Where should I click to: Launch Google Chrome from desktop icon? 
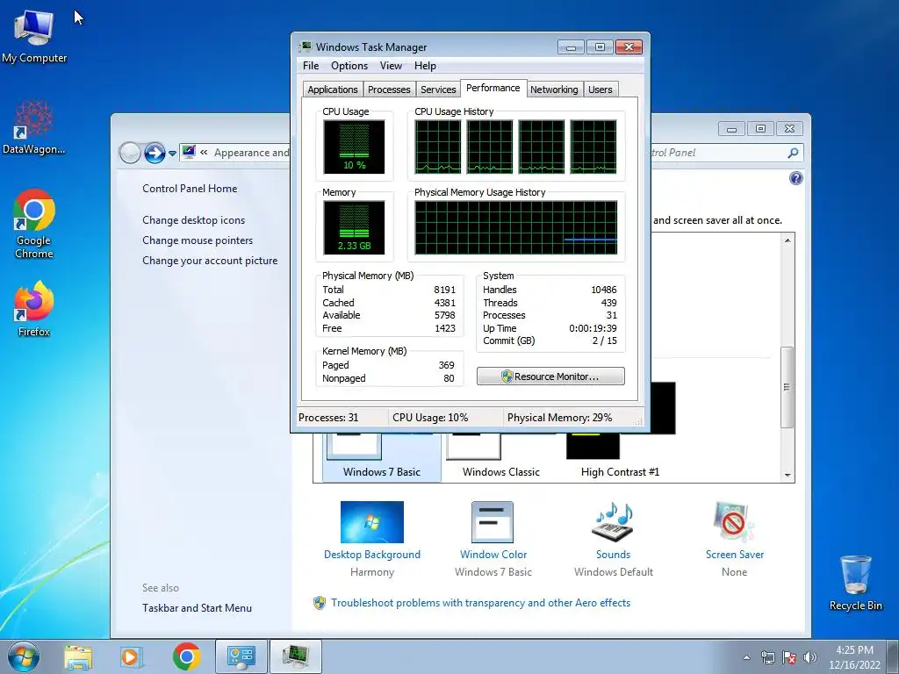[34, 224]
